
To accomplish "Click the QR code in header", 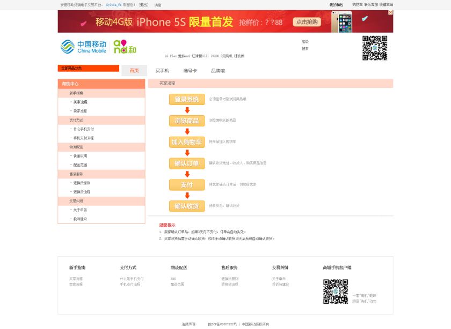I will click(x=375, y=48).
